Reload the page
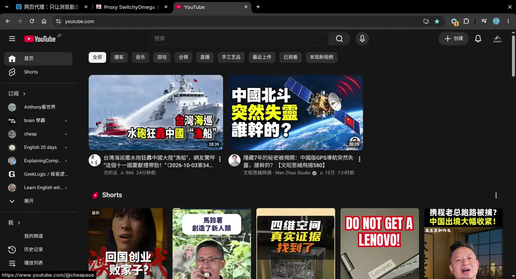This screenshot has height=279, width=516. [32, 22]
